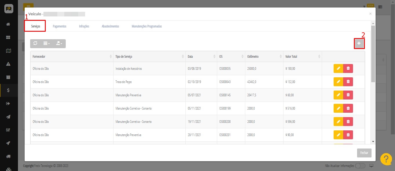395x171 pixels.
Task: Open the export dropdown in table toolbar
Action: click(59, 44)
